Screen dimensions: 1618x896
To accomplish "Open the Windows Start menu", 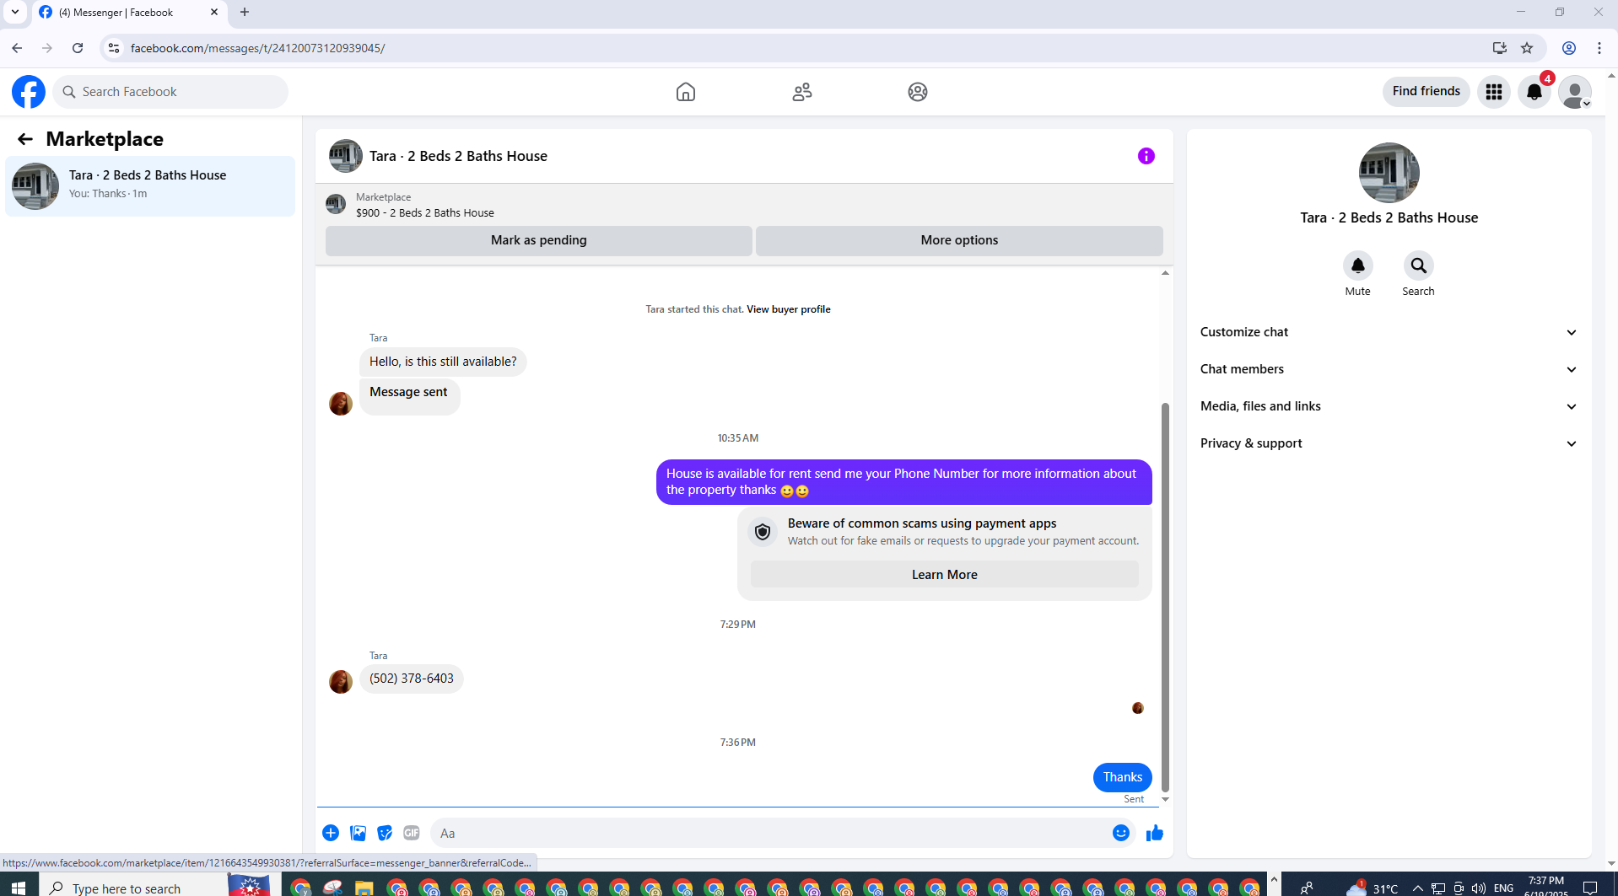I will point(19,888).
